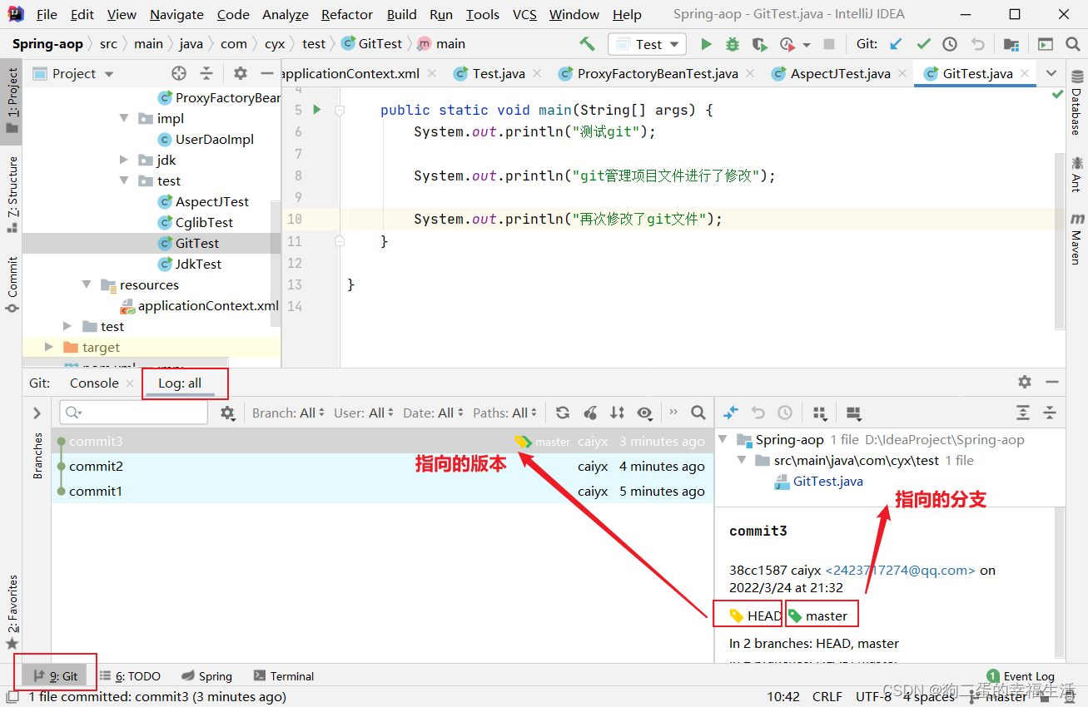The image size is (1088, 707).
Task: Open the Refactor menu
Action: coord(347,14)
